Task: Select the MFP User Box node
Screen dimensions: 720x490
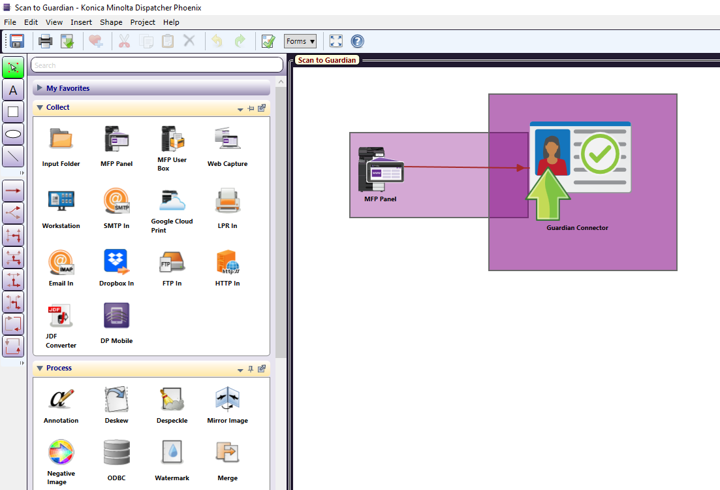Action: click(x=172, y=149)
